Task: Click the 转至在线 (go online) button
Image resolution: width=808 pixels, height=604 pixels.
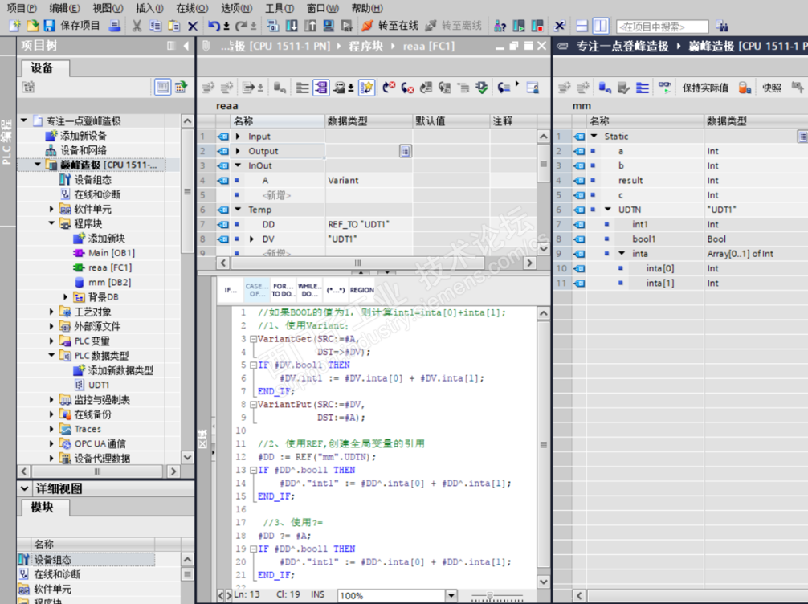Action: coord(389,26)
